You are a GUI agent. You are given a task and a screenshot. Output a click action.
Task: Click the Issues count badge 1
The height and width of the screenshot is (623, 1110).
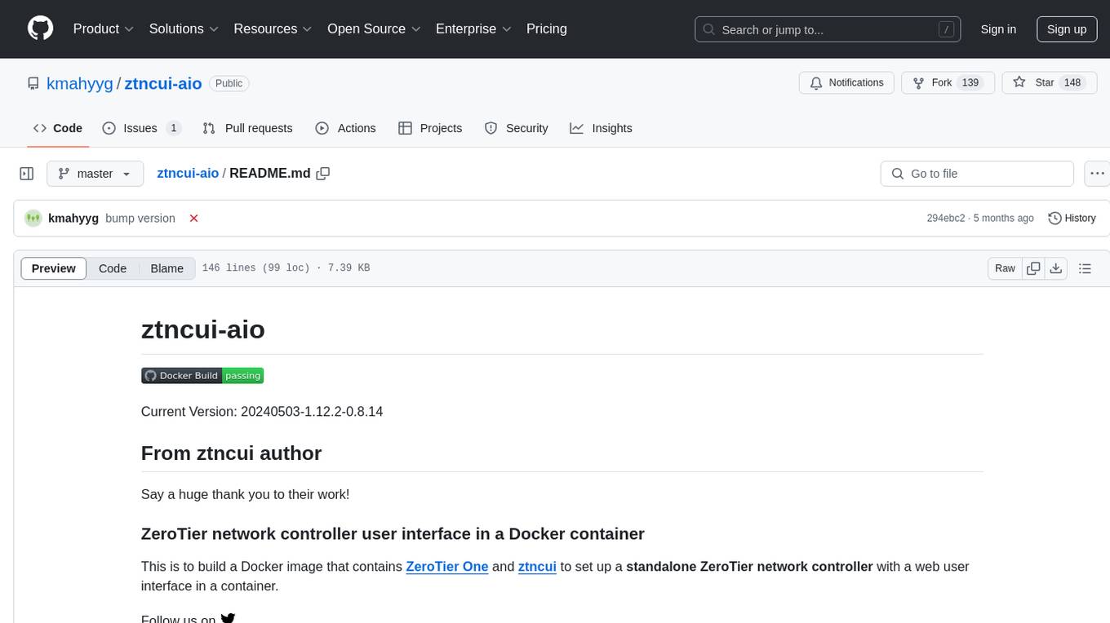click(x=173, y=128)
